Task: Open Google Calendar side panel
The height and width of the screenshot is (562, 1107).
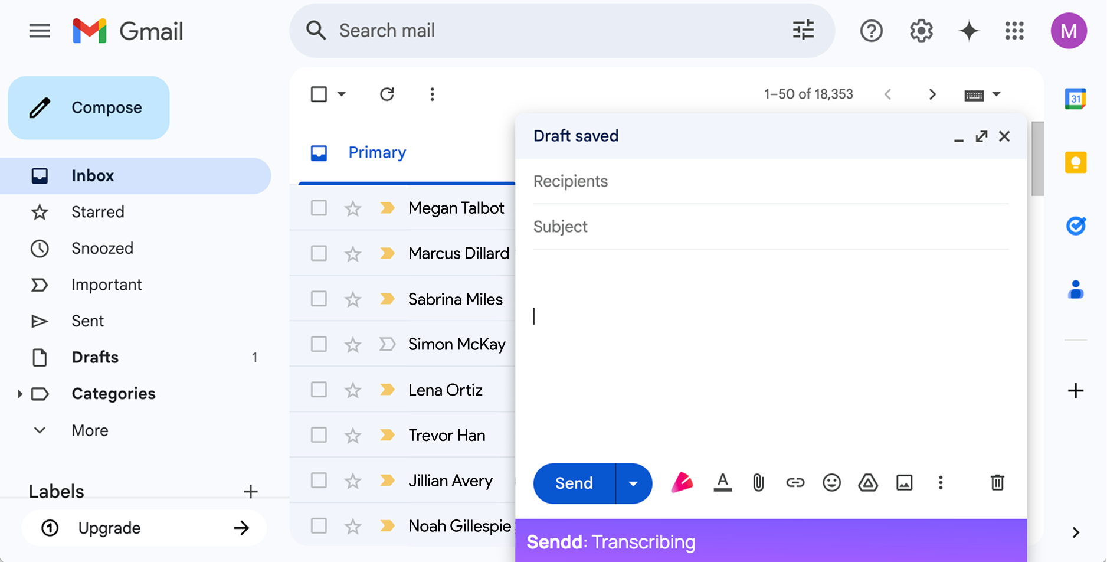Action: pyautogui.click(x=1076, y=99)
